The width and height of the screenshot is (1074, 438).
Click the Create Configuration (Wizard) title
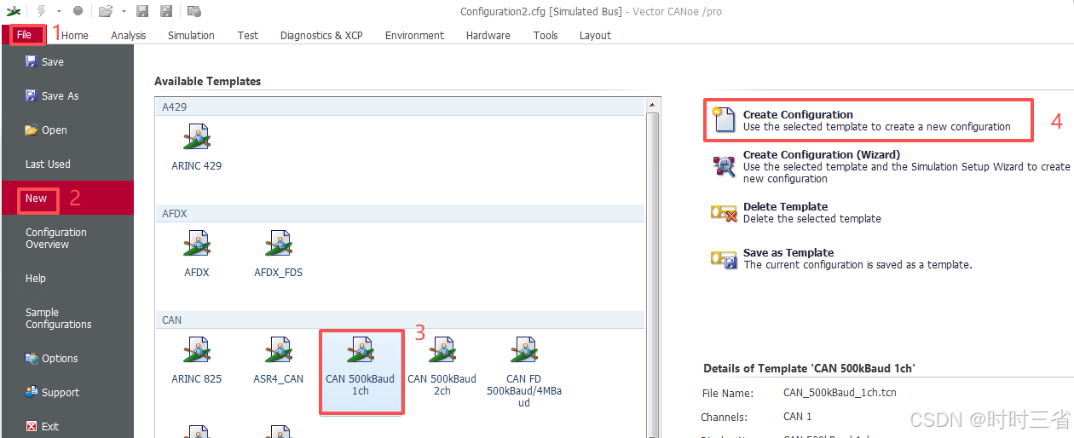point(822,154)
